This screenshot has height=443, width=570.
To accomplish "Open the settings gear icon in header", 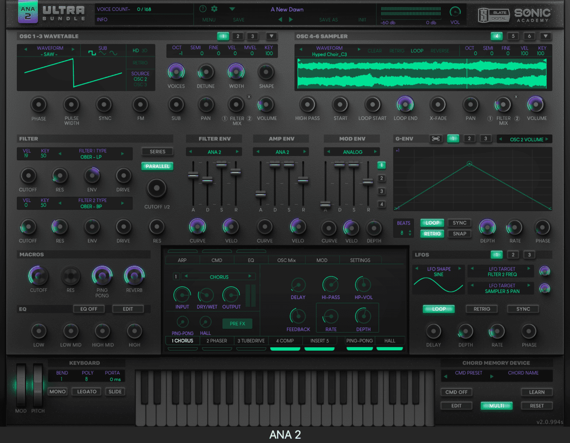I will 215,9.
